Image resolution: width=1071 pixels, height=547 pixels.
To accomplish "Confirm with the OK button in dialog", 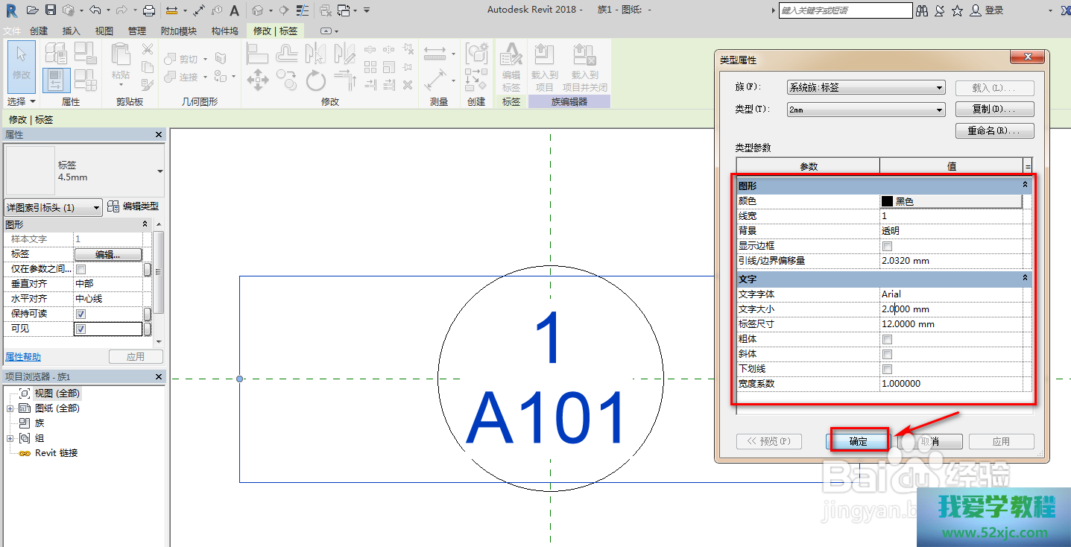I will click(x=858, y=441).
